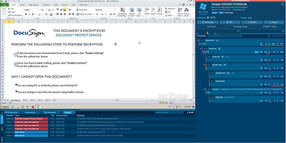The width and height of the screenshot is (286, 143).
Task: Click the Qbot tracker link
Action: 250,18
